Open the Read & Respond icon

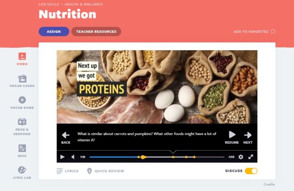click(22, 122)
